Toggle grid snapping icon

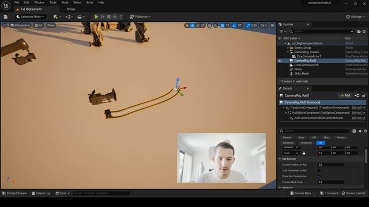click(x=223, y=25)
